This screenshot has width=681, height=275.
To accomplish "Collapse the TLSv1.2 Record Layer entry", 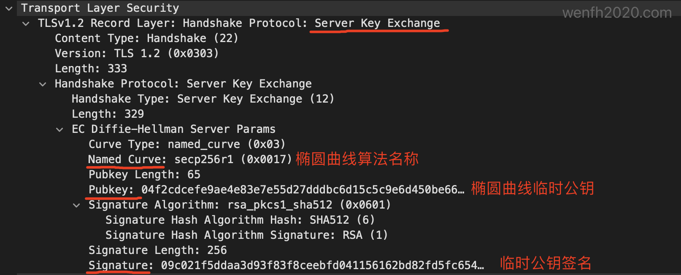I will click(26, 24).
